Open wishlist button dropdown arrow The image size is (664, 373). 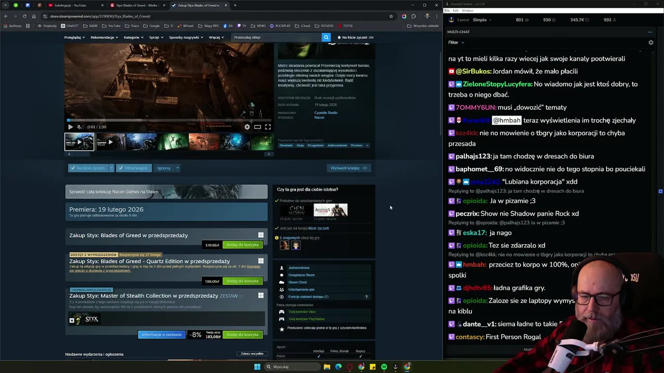111,168
